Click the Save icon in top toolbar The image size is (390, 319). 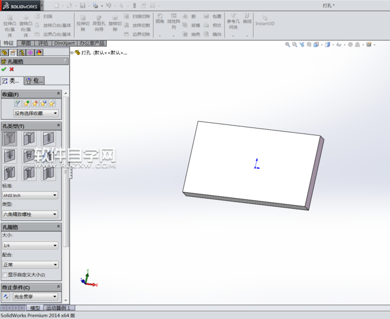pyautogui.click(x=82, y=5)
